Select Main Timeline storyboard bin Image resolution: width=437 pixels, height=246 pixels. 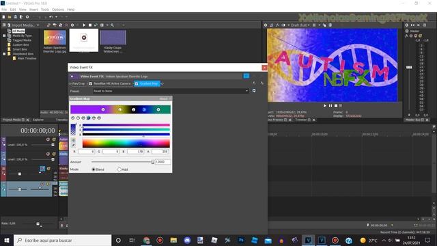[27, 58]
